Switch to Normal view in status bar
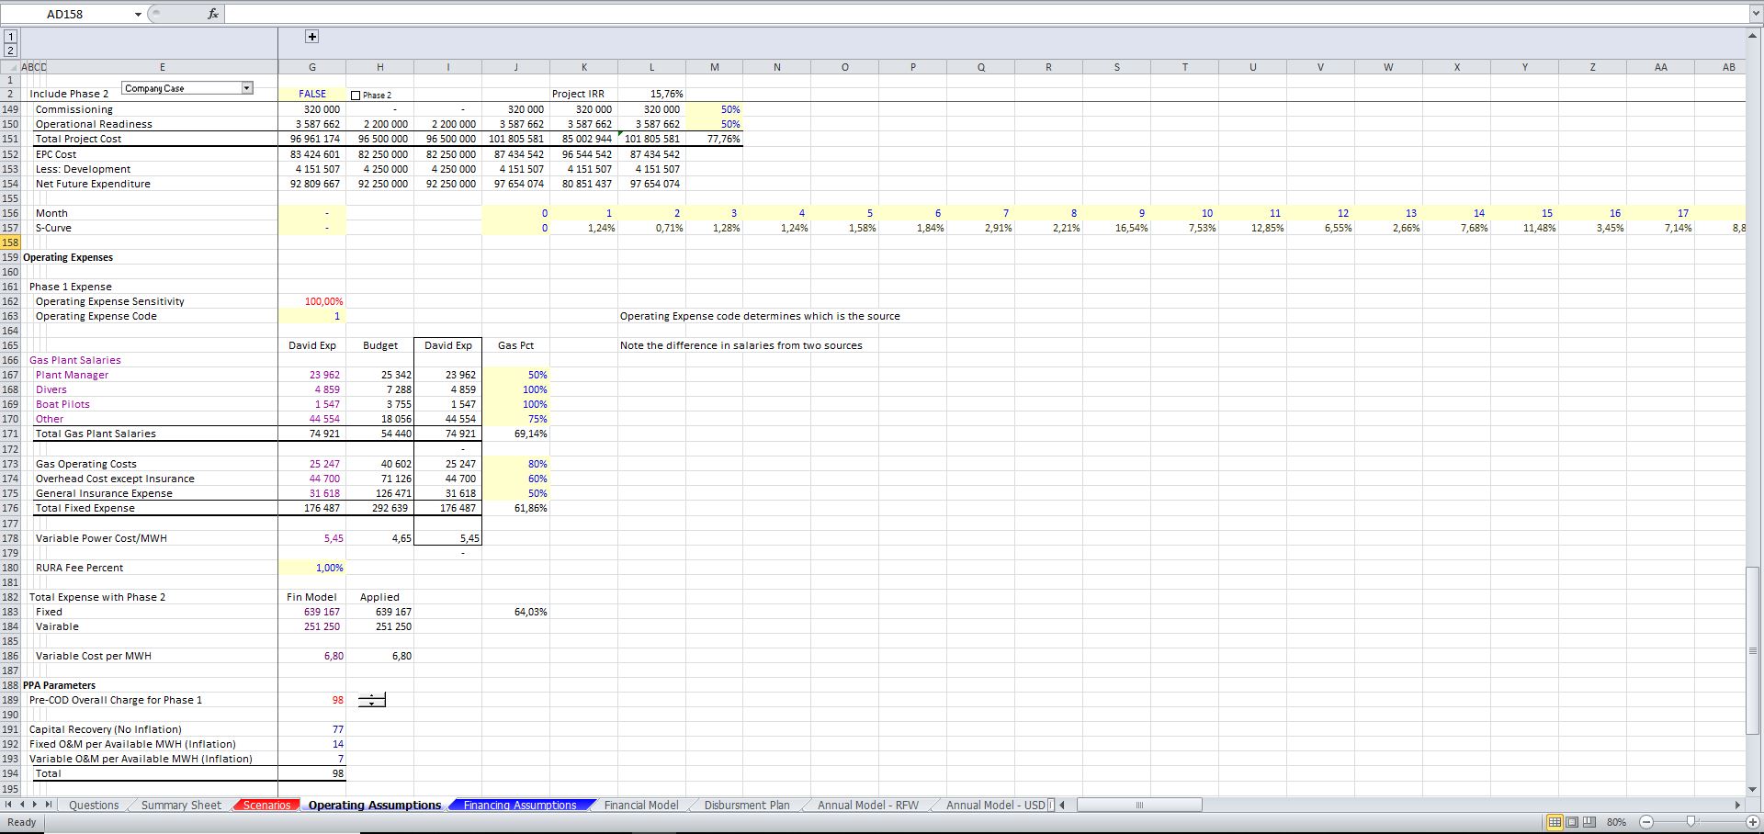 [1554, 822]
